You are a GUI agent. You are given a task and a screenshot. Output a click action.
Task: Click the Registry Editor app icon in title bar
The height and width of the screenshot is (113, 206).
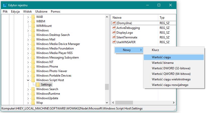tap(5, 5)
